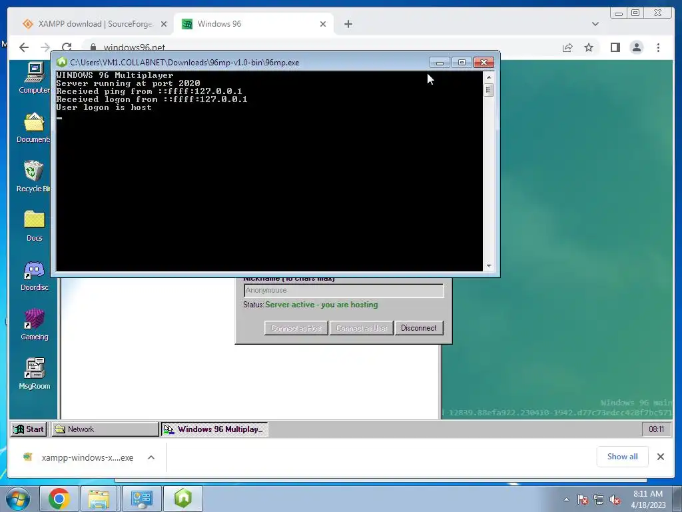Open the 96mp.exe title bar icon menu

point(62,62)
